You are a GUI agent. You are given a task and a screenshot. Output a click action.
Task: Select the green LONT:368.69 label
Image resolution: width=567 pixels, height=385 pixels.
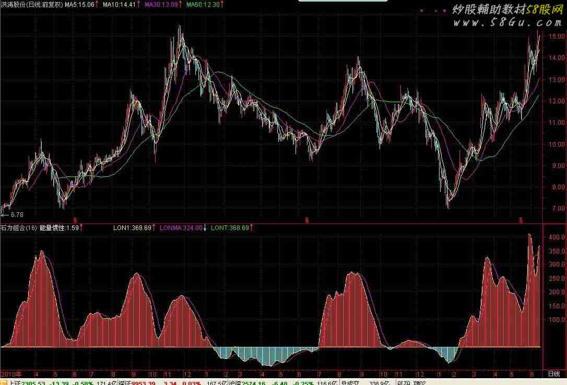(231, 228)
